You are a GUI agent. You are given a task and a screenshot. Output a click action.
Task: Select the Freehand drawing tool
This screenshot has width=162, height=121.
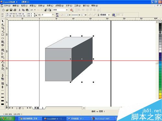point(3,31)
